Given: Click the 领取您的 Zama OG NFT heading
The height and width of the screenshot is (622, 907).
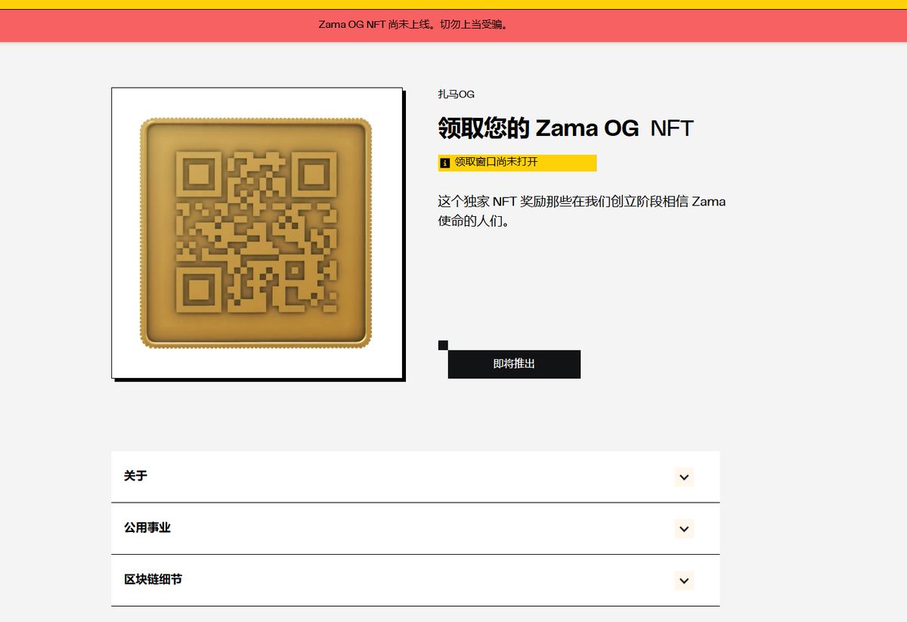Looking at the screenshot, I should [x=565, y=128].
